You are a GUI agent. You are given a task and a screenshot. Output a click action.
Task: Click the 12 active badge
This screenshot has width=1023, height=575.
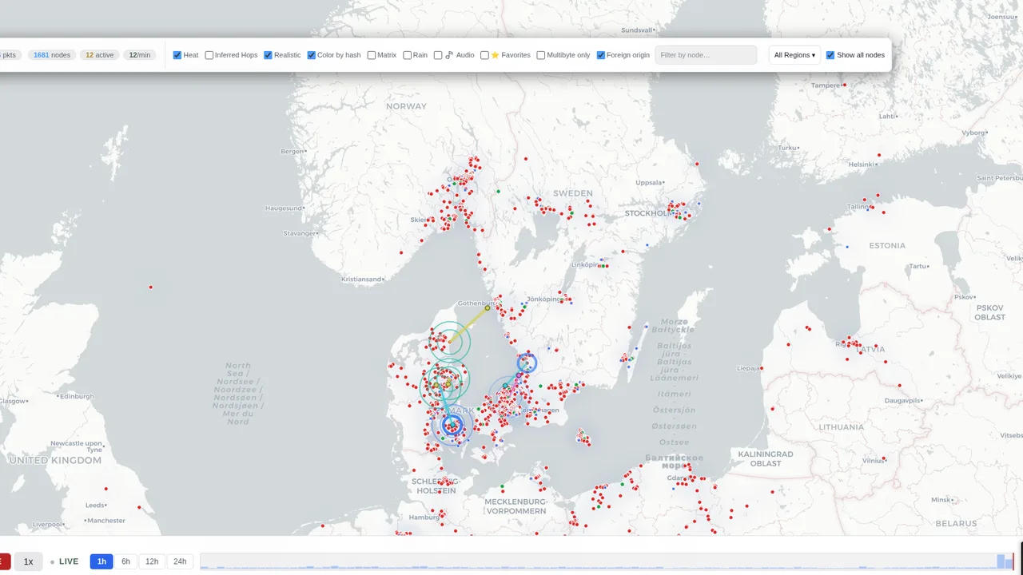coord(100,55)
